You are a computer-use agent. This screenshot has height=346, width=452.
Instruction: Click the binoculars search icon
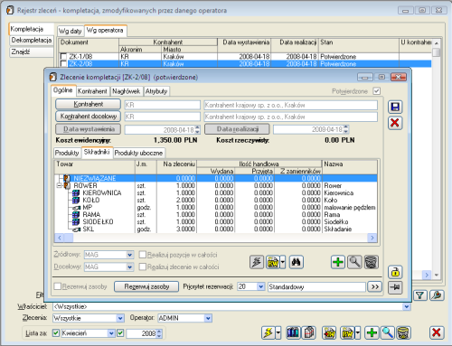coord(297,262)
